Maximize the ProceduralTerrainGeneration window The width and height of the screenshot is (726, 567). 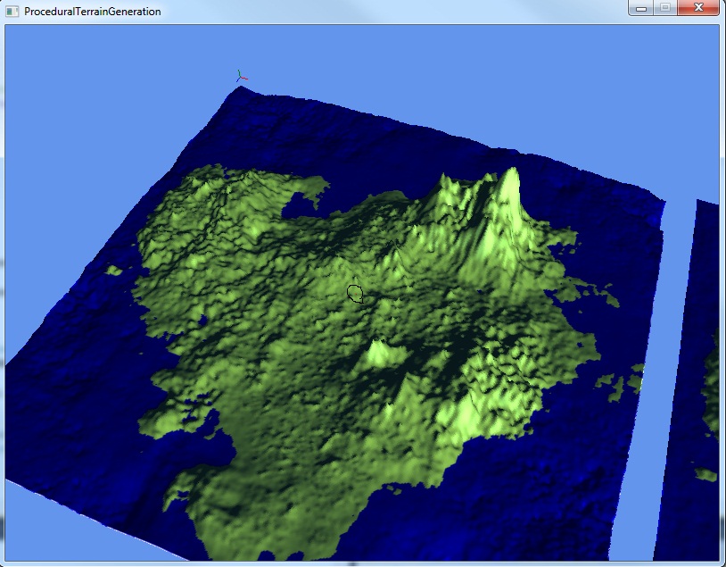pos(664,8)
